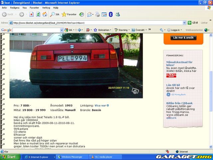Expand the address bar dropdown

click(x=184, y=23)
